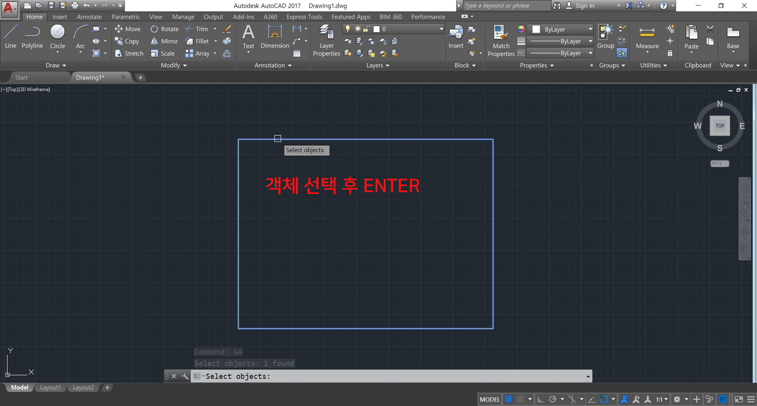757x406 pixels.
Task: Select the Polyline tool
Action: coord(32,37)
